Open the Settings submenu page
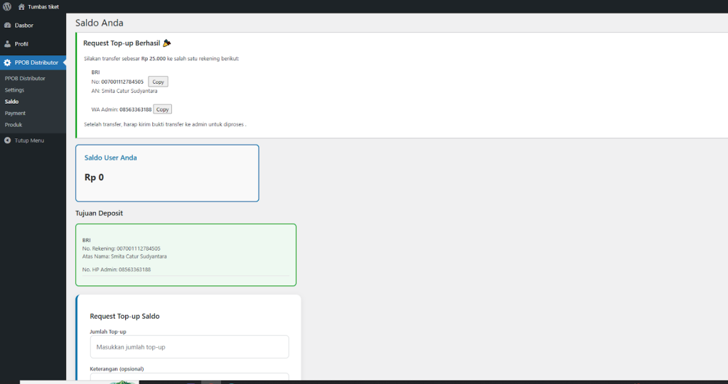 coord(14,90)
